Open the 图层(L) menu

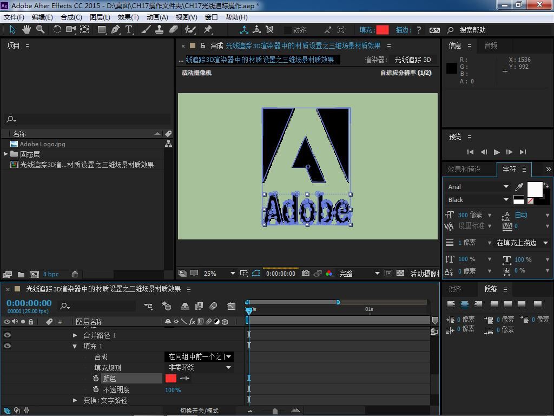click(x=100, y=17)
